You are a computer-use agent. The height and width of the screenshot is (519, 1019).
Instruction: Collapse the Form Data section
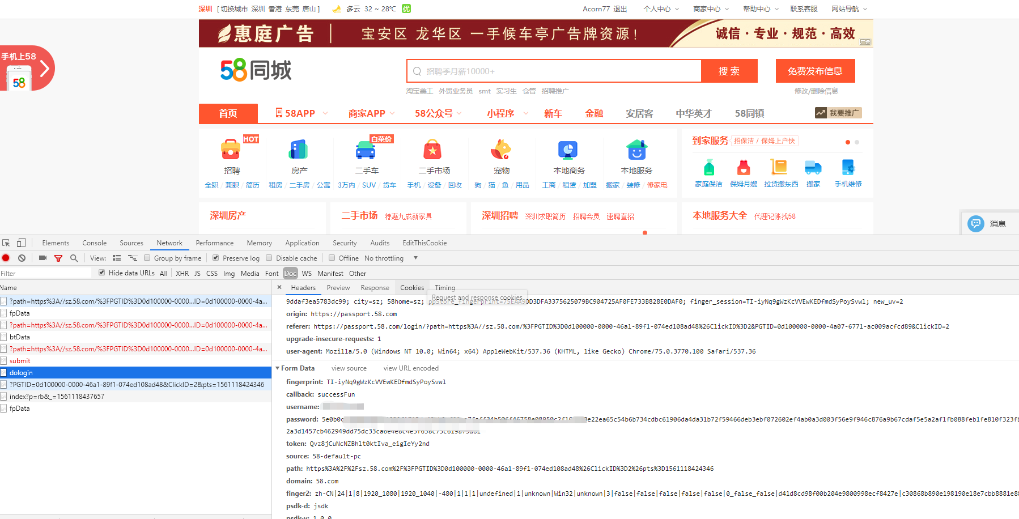pyautogui.click(x=278, y=368)
